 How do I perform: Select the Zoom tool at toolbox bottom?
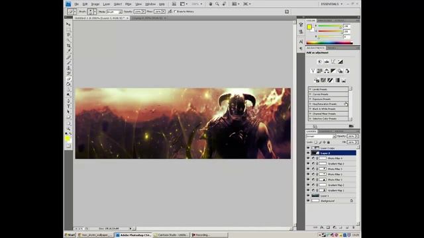pyautogui.click(x=68, y=129)
